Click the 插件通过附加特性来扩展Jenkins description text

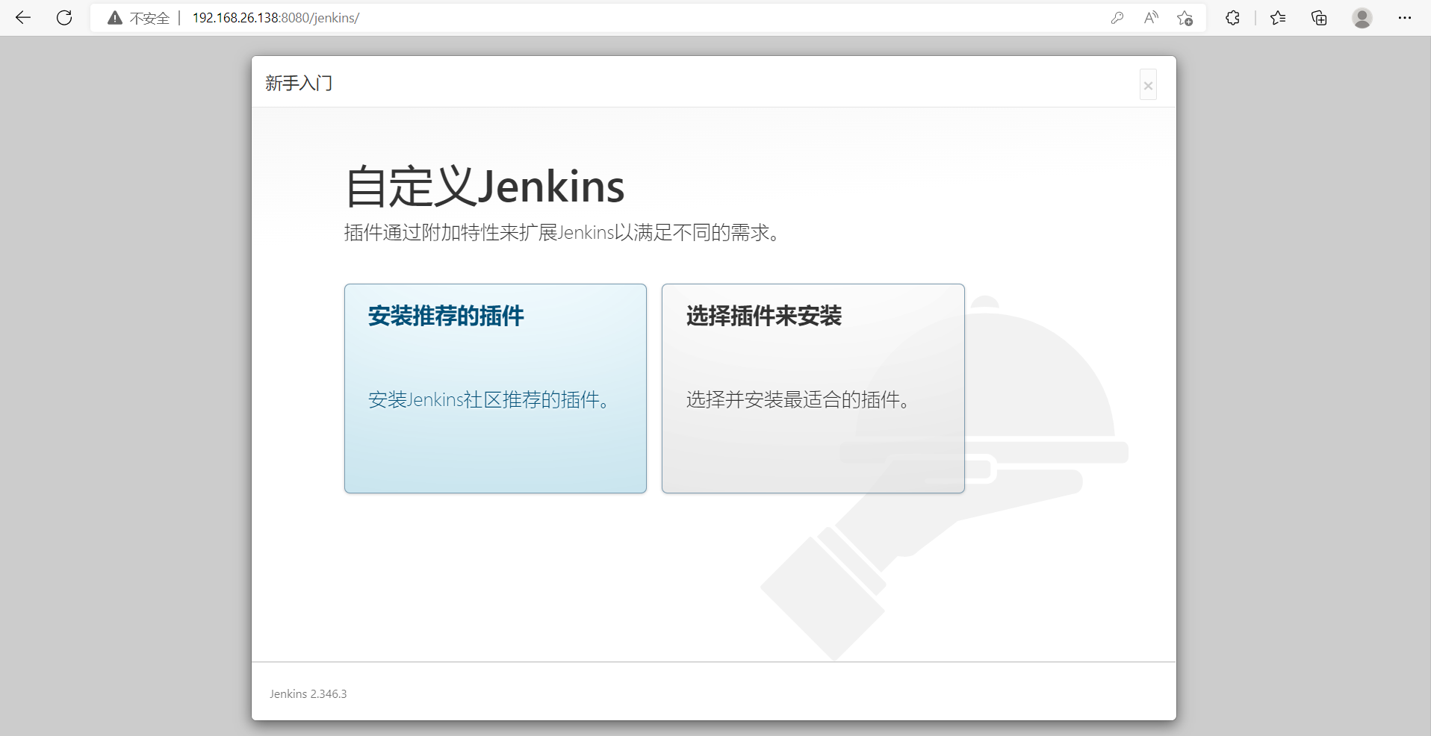point(563,233)
